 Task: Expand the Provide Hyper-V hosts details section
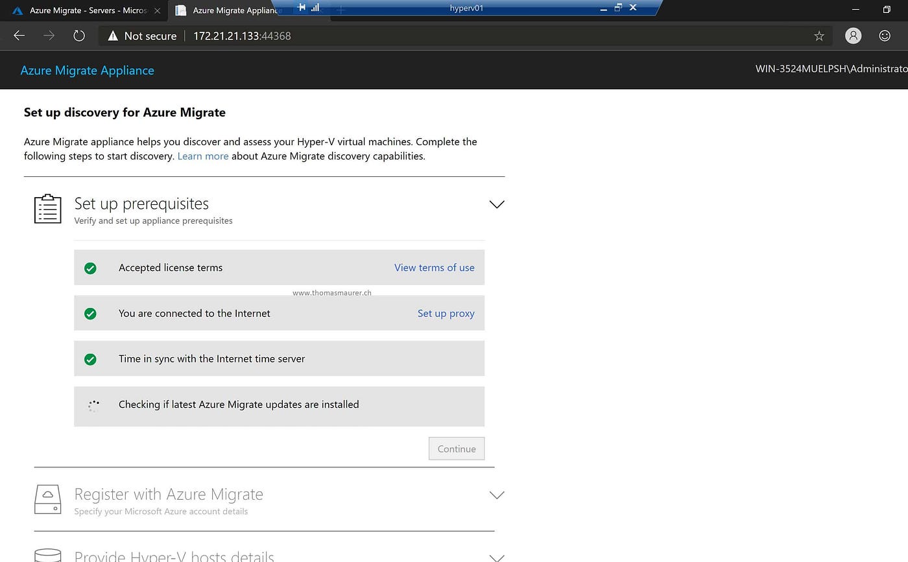coord(497,557)
